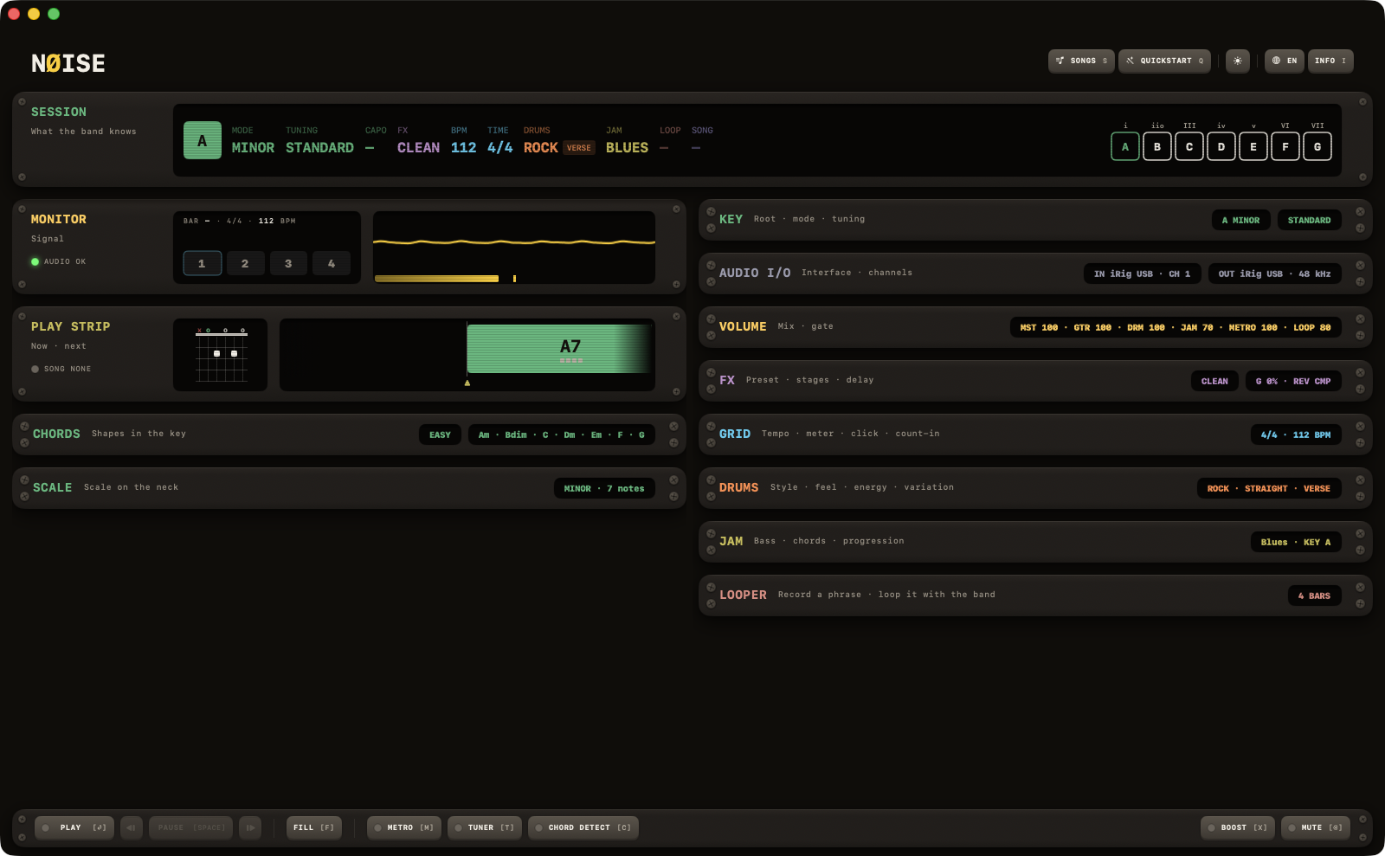Screen dimensions: 1385x856
Task: Select the v degree chord E
Action: 1253,146
